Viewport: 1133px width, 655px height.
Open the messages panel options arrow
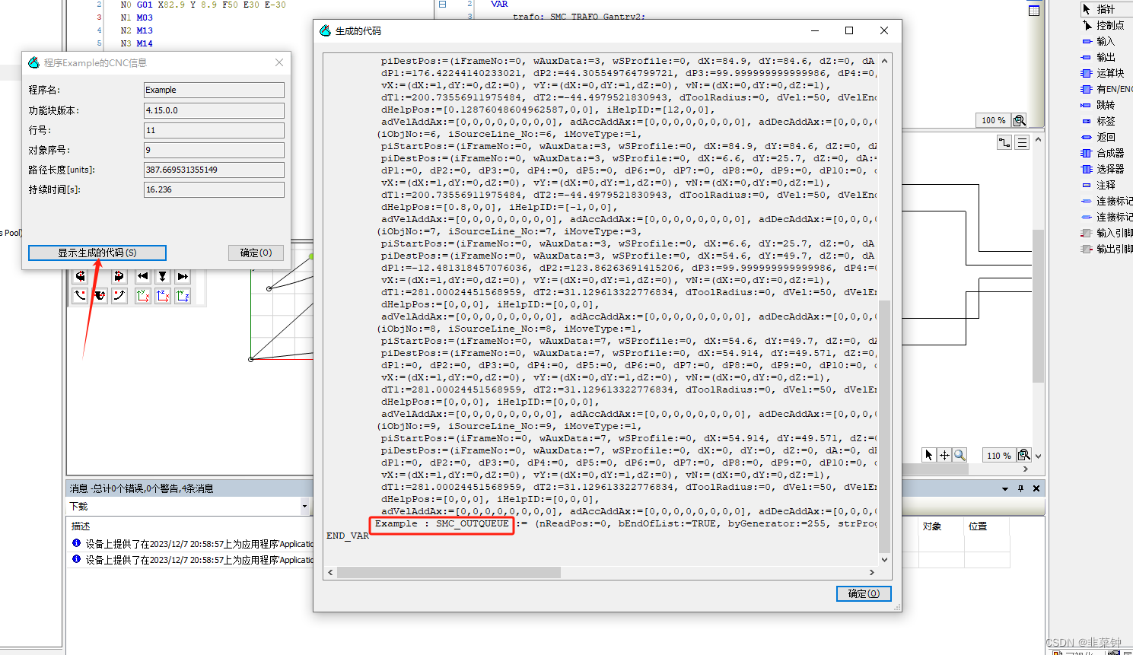point(1005,488)
